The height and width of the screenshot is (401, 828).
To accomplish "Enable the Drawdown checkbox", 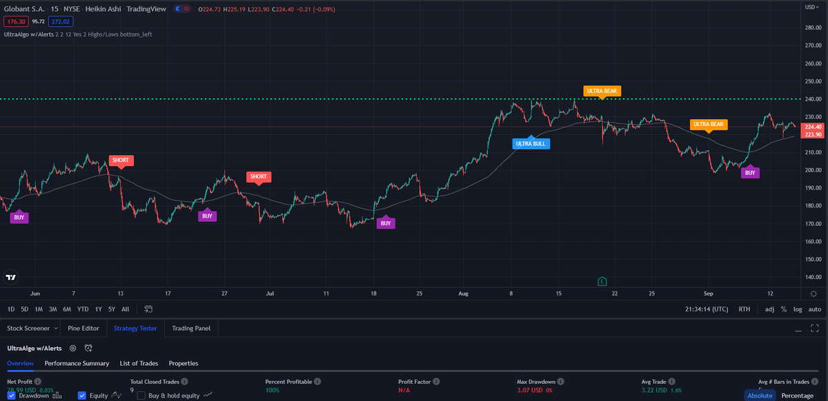I will coord(12,395).
